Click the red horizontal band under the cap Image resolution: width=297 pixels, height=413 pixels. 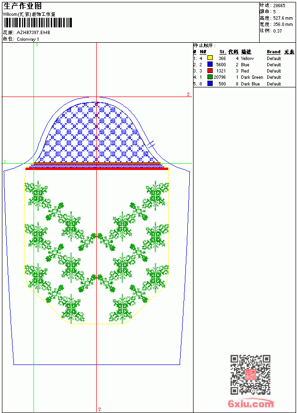(97, 169)
